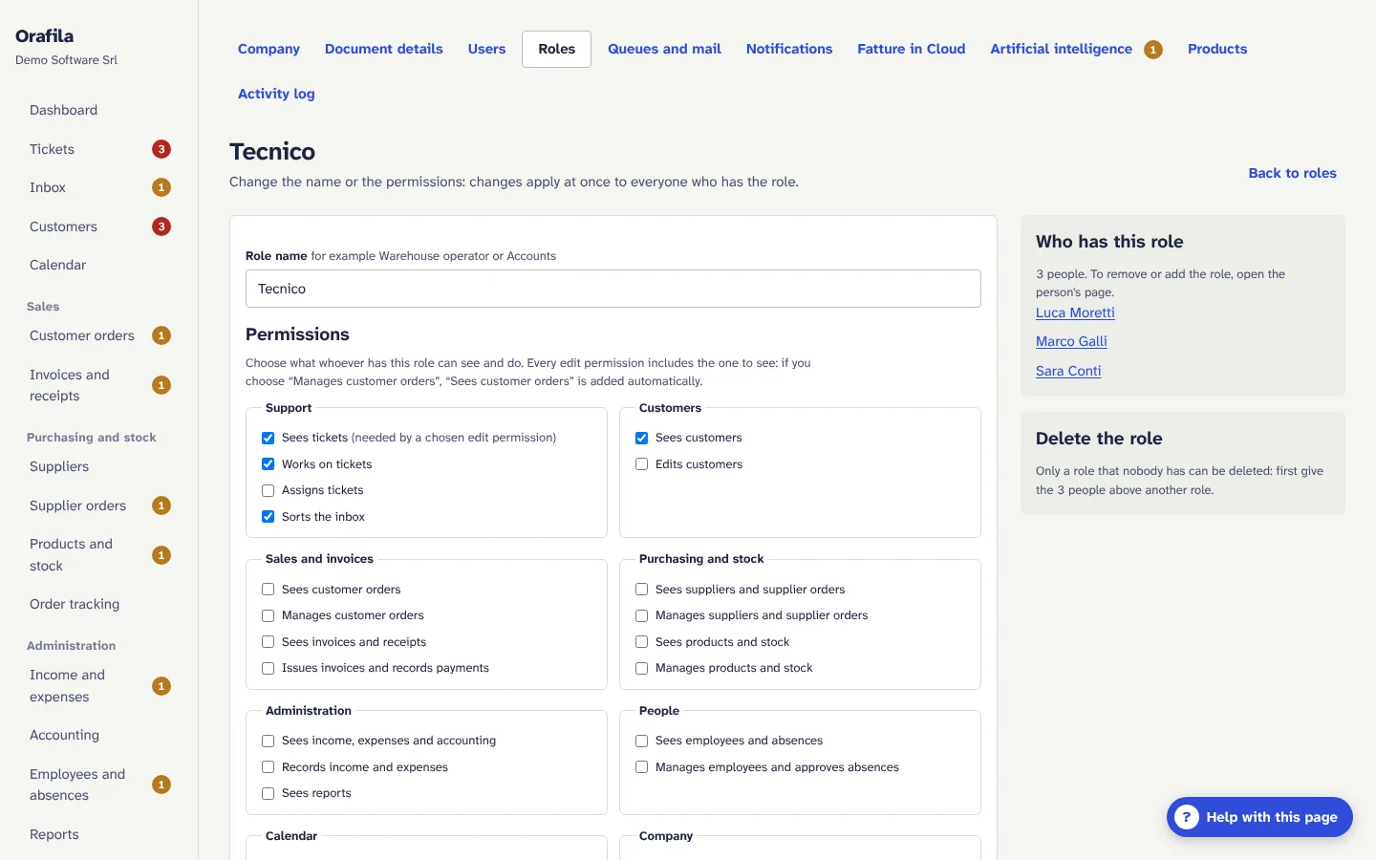
Task: Tick Sees invoices and receipts
Action: [x=269, y=642]
